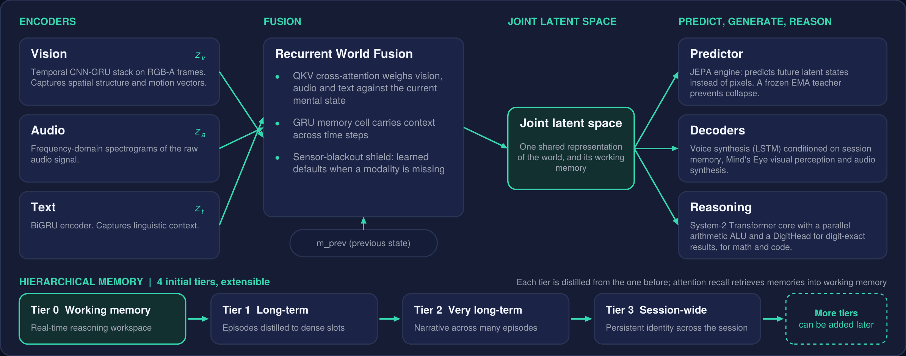Click the Voice synthesis (LSTM) description

782,159
